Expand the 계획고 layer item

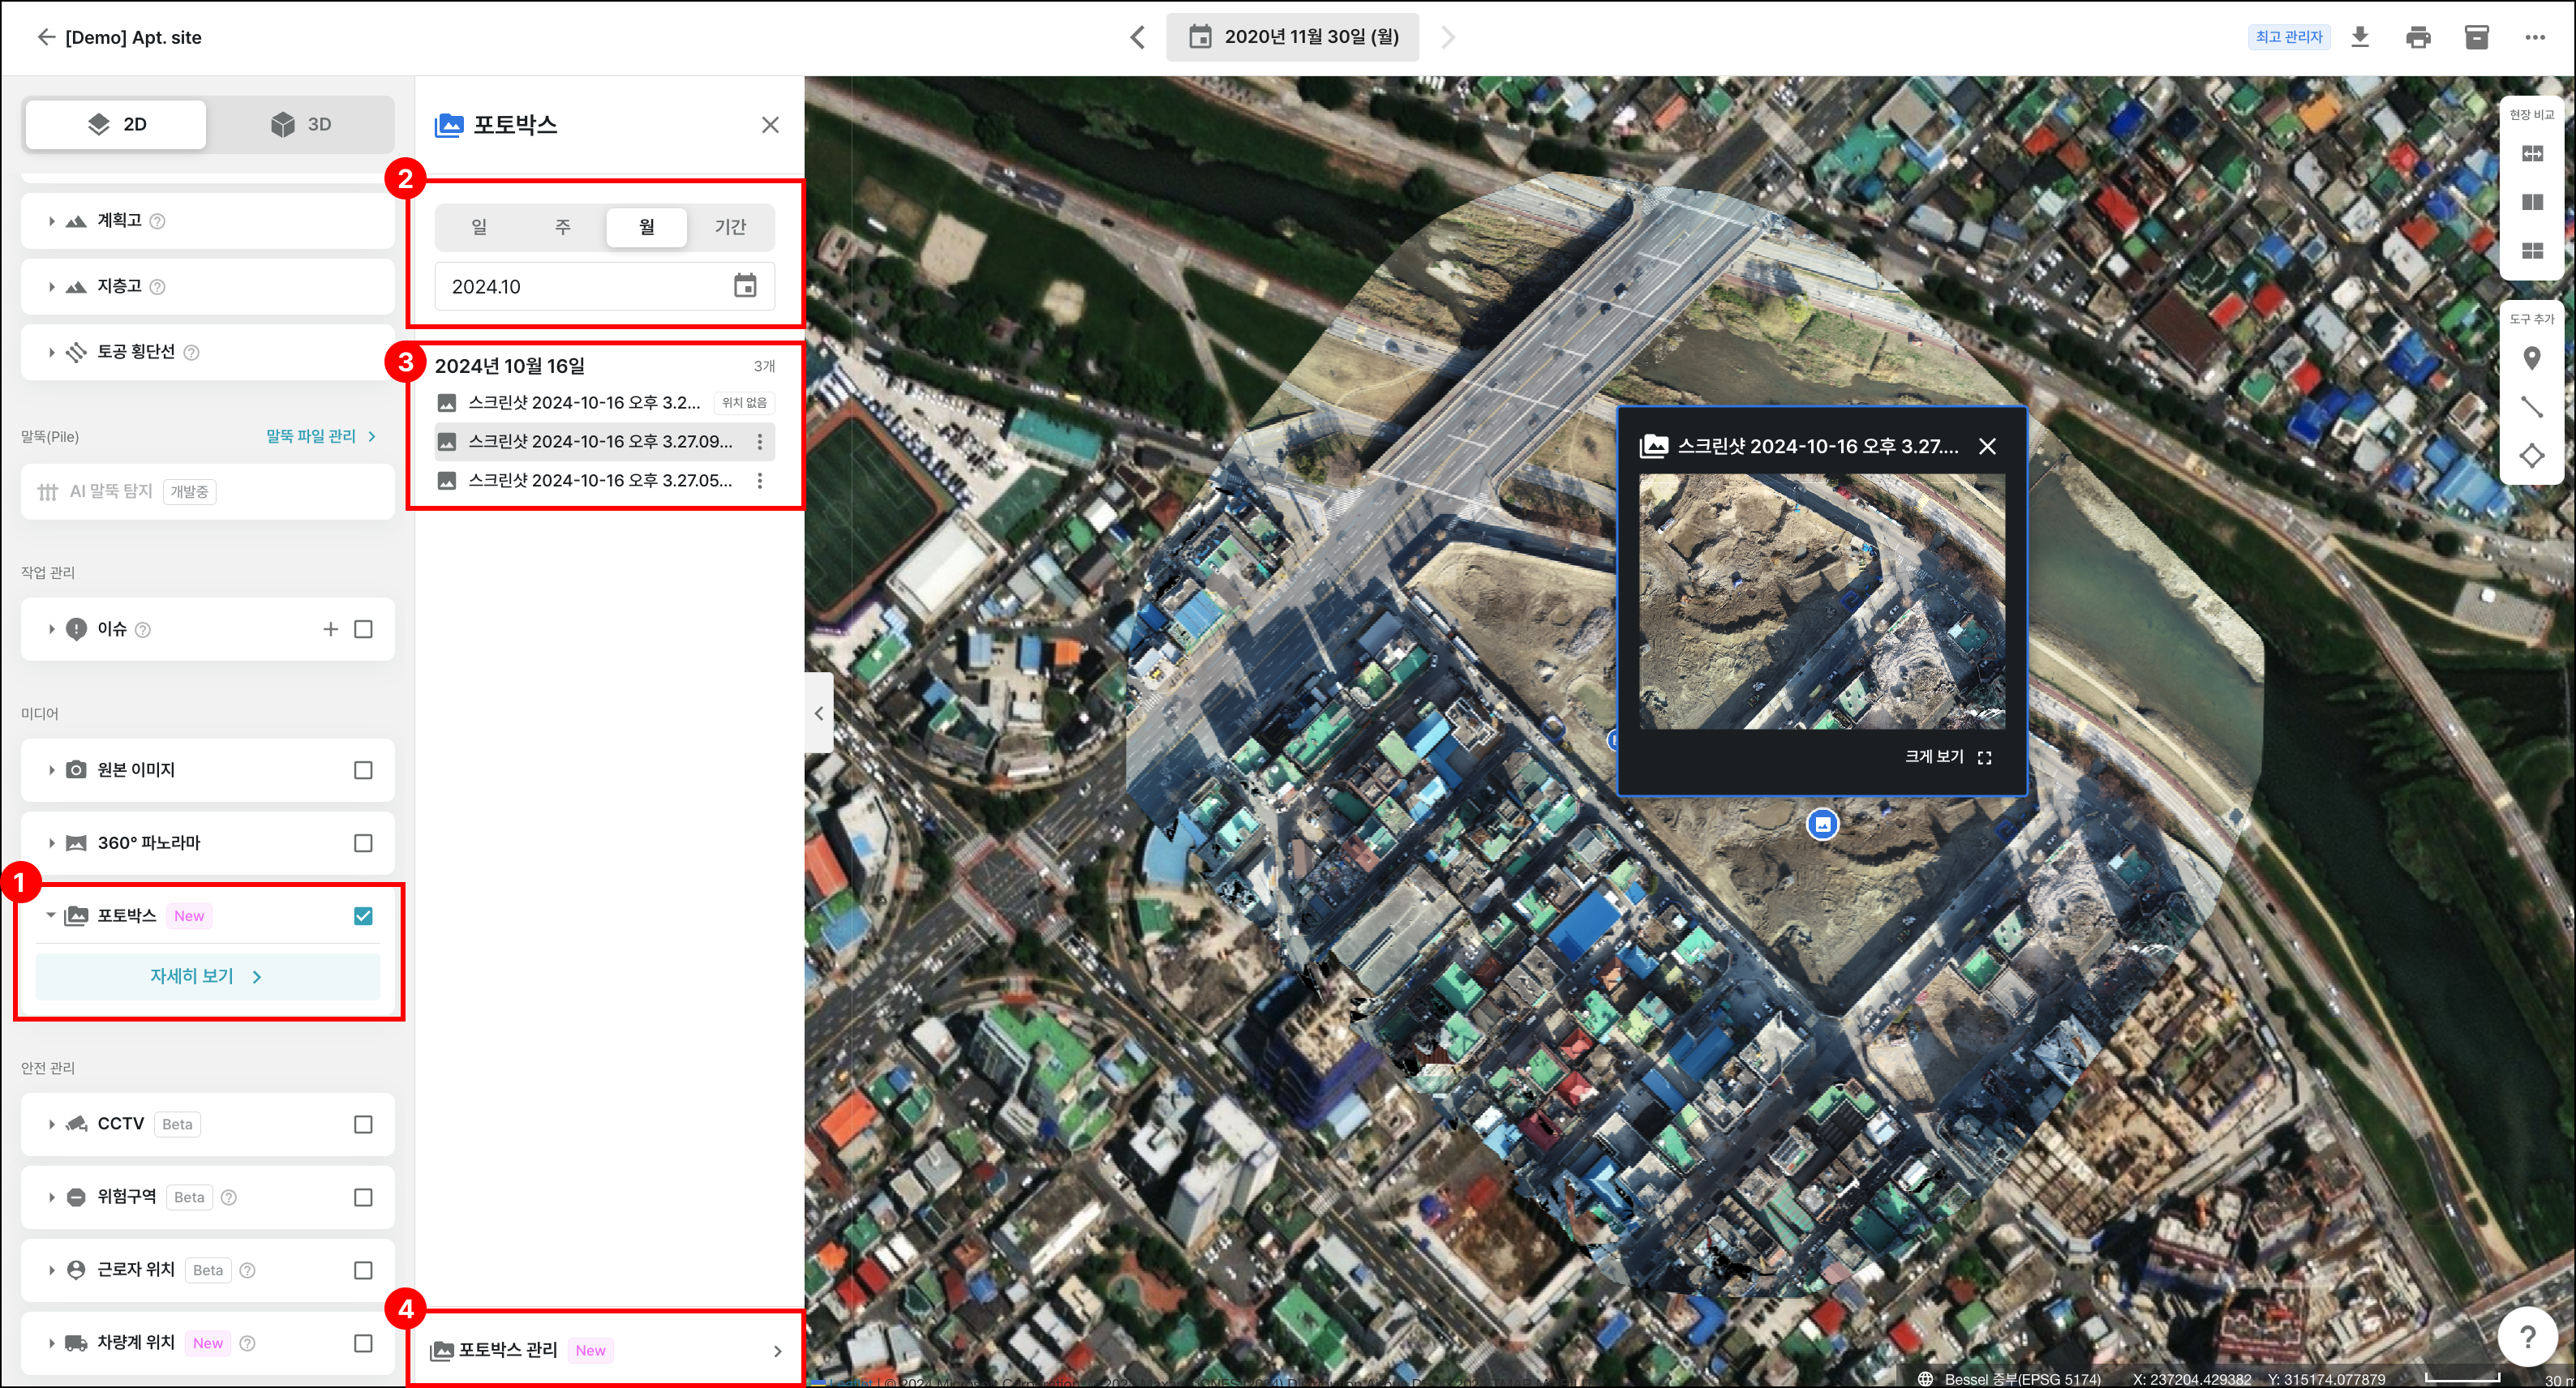coord(51,221)
